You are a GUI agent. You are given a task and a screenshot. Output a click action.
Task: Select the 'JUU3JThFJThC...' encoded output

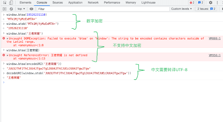[x=49, y=69]
